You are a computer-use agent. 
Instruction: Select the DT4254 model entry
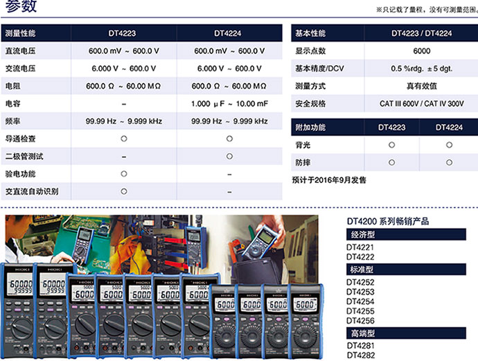[x=360, y=301]
